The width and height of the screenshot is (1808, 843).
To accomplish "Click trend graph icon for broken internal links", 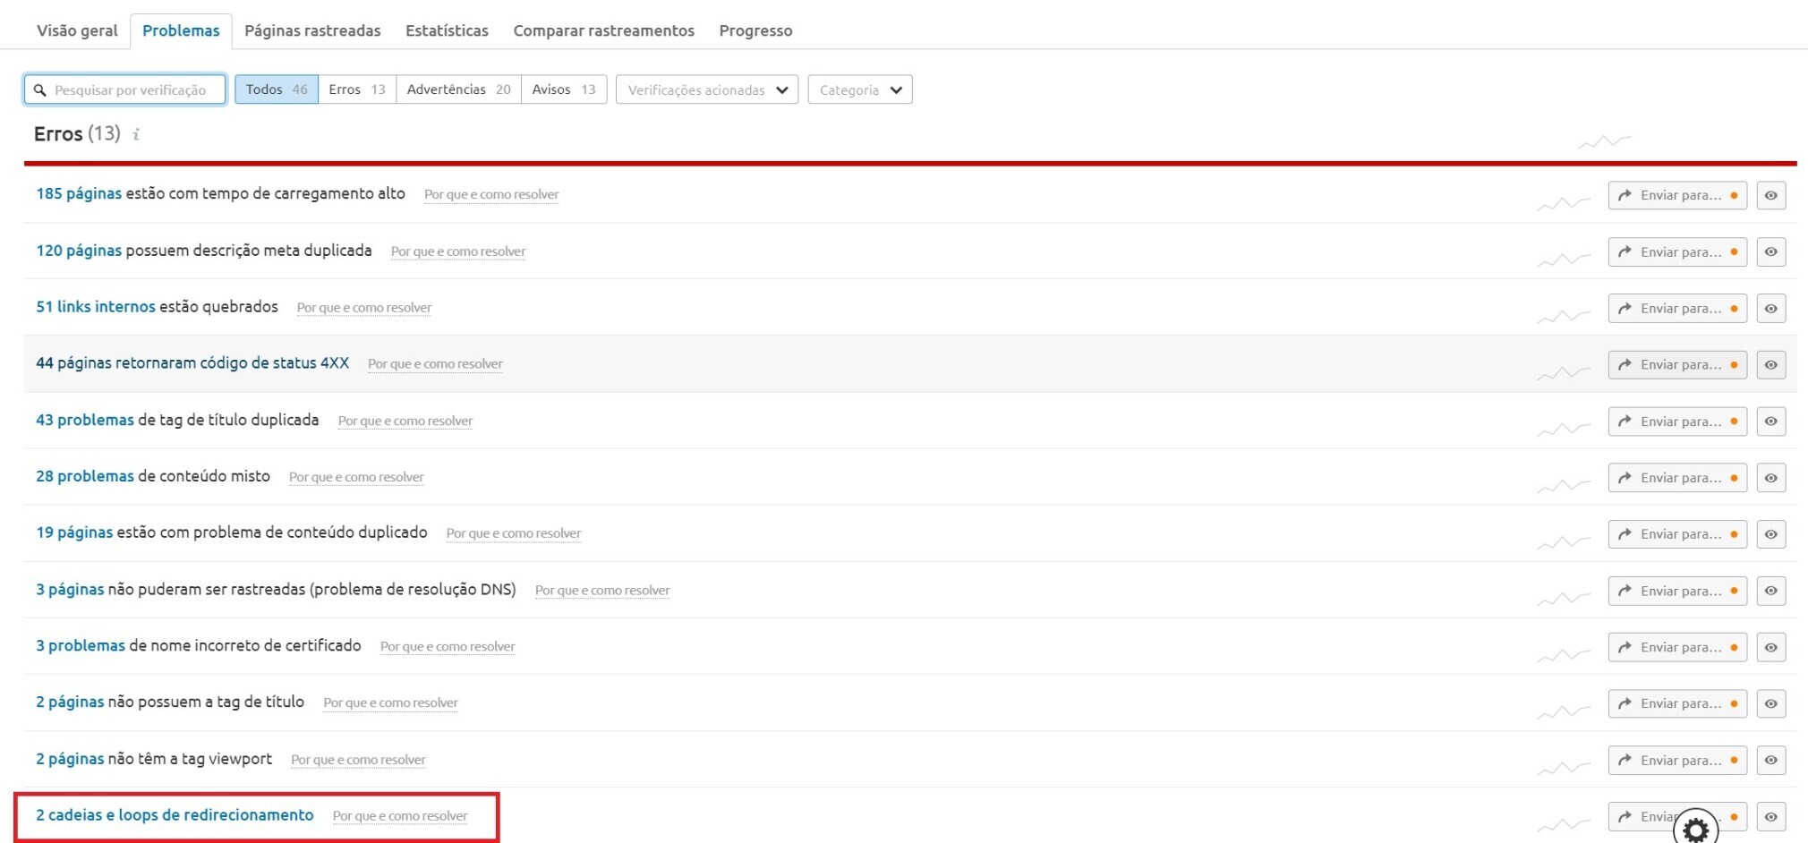I will pyautogui.click(x=1563, y=316).
